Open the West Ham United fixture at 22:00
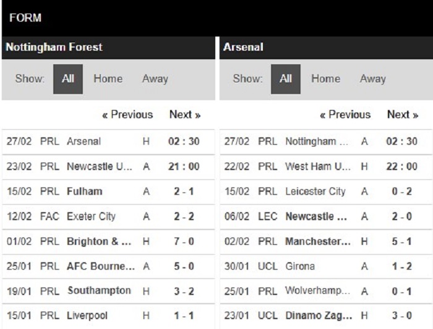433x329 pixels. coord(326,167)
